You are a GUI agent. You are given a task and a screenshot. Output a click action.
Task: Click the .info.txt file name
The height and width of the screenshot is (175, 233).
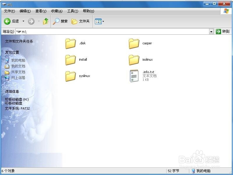click(148, 72)
